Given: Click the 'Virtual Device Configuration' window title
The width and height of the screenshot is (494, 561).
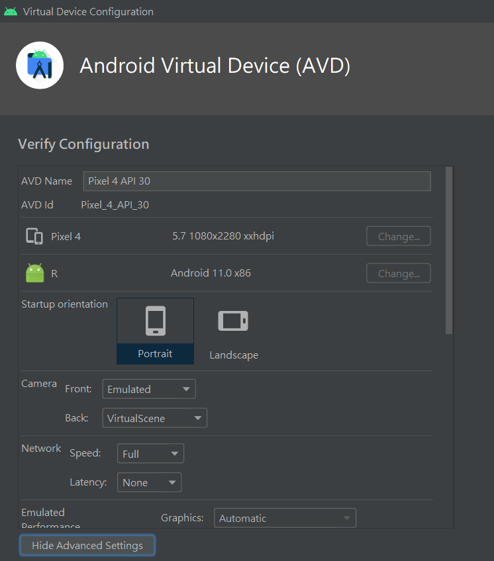Looking at the screenshot, I should 88,12.
